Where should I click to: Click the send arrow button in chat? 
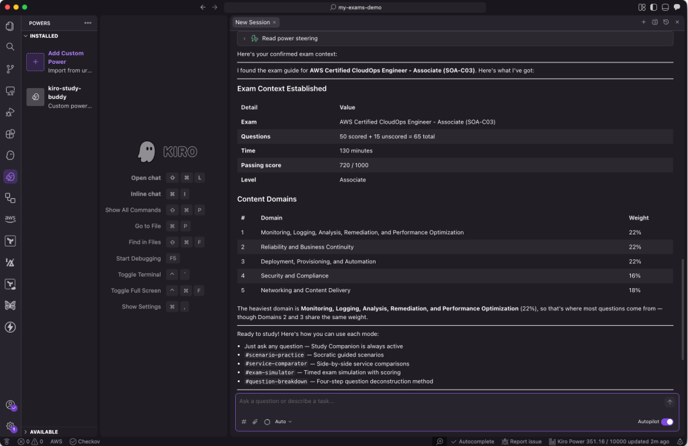point(670,402)
